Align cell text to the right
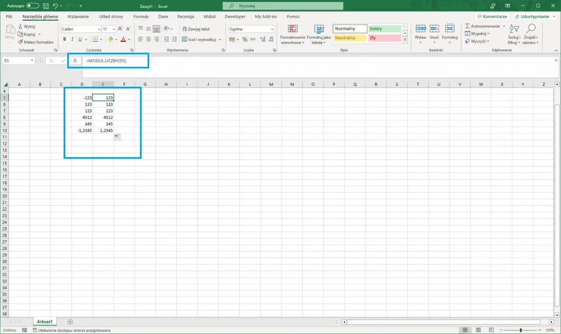Viewport: 561px width, 334px height. 156,39
